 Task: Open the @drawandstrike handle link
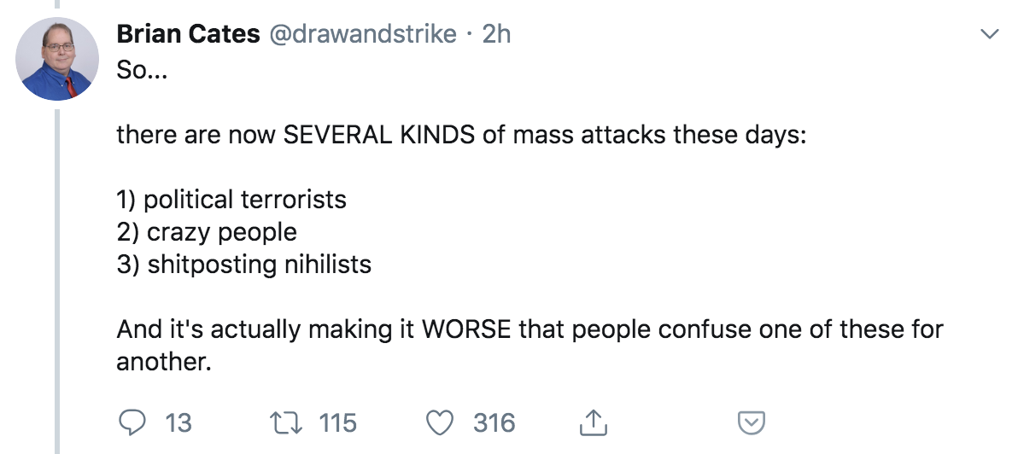(x=364, y=35)
